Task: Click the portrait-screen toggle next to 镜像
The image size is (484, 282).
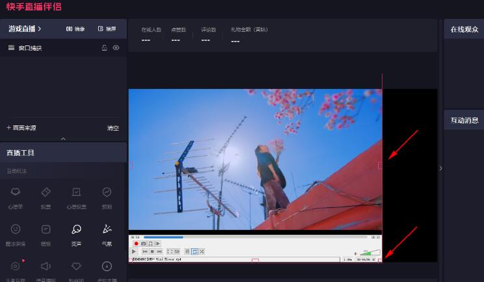Action: click(107, 29)
